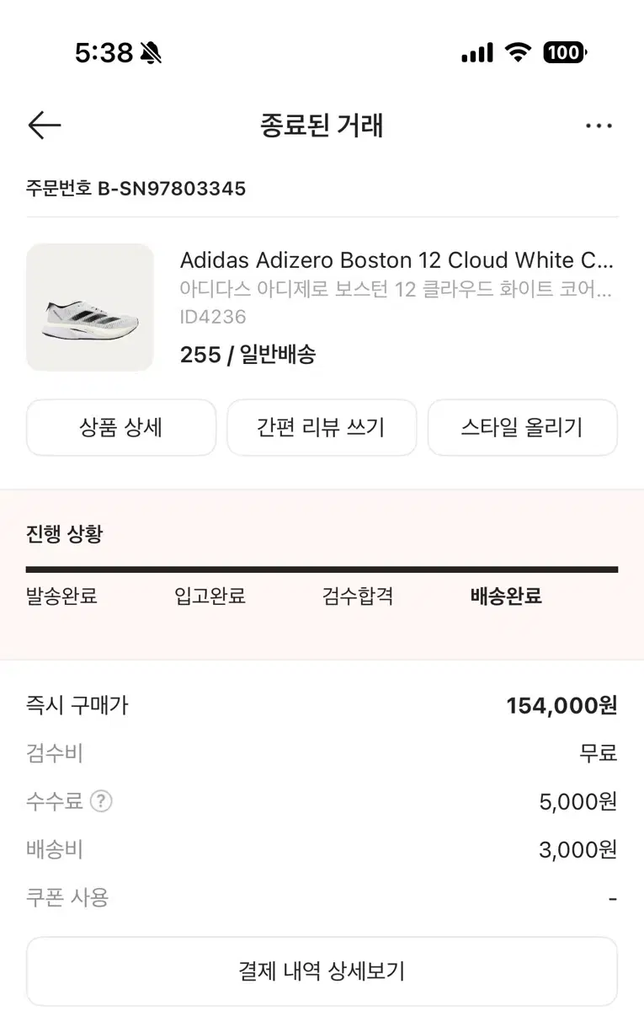Select the 입고완료 progress step
The width and height of the screenshot is (644, 1011).
[210, 597]
